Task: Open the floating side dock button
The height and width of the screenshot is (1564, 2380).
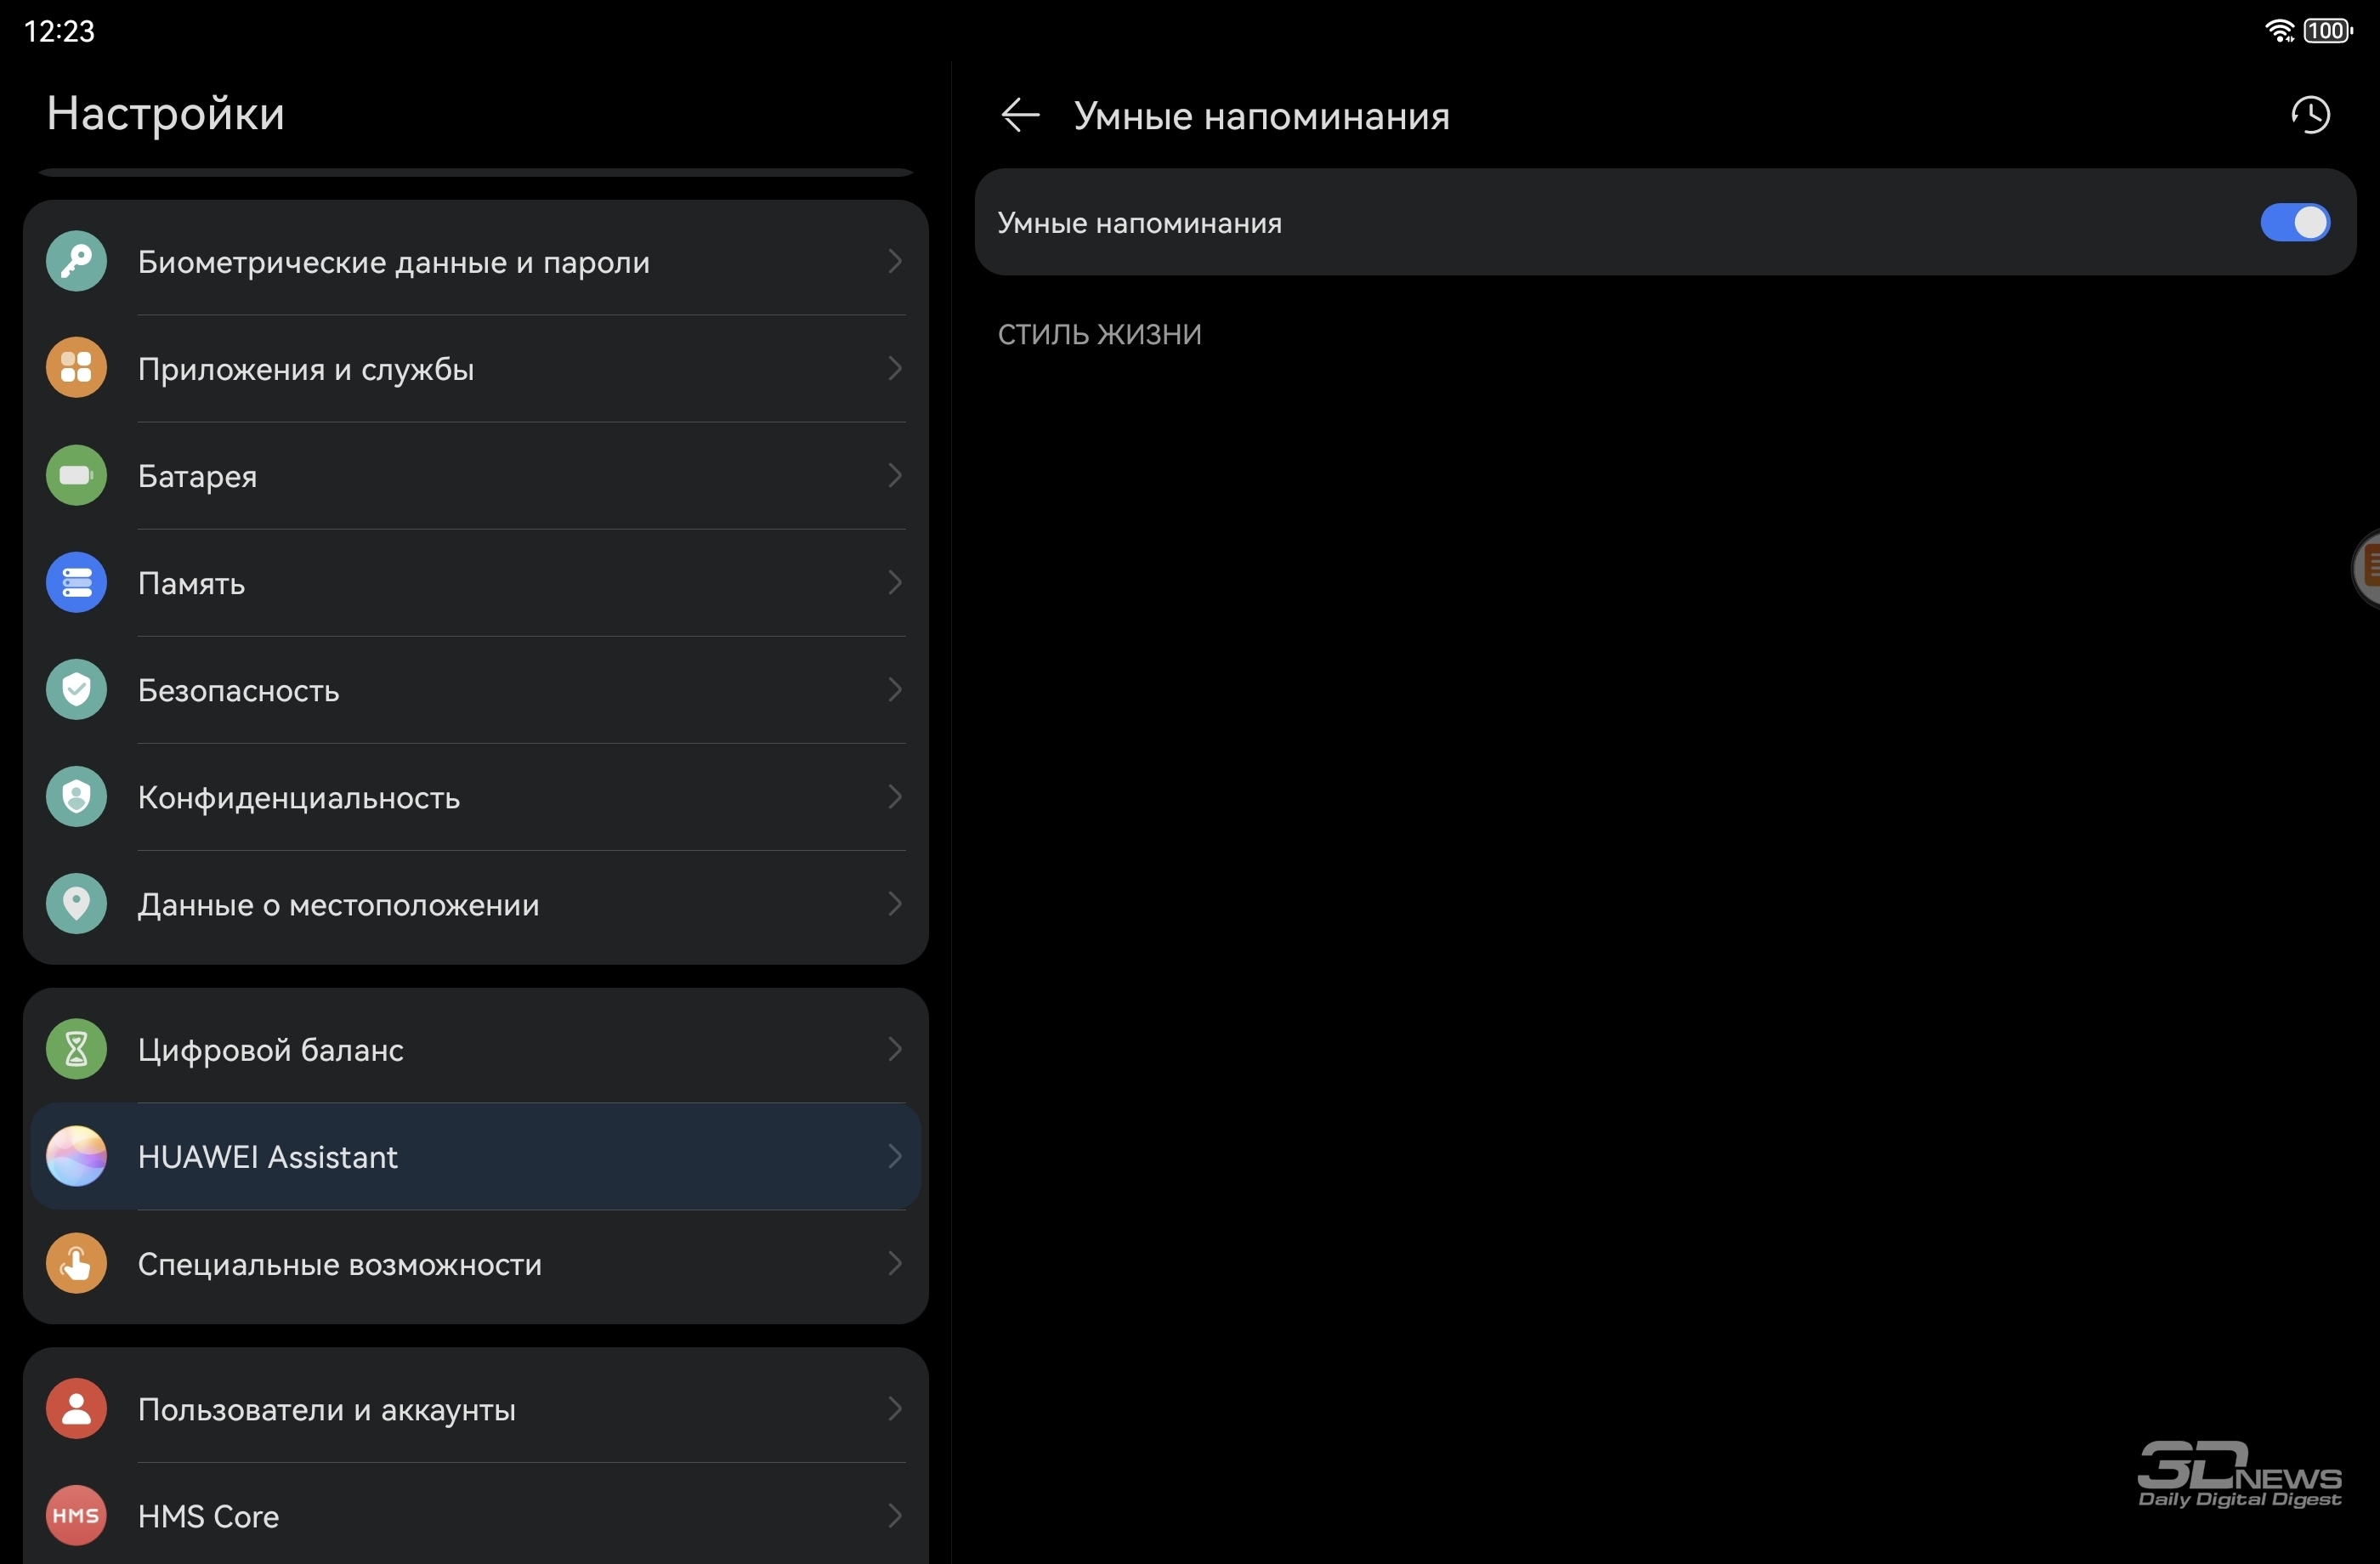Action: click(2366, 567)
